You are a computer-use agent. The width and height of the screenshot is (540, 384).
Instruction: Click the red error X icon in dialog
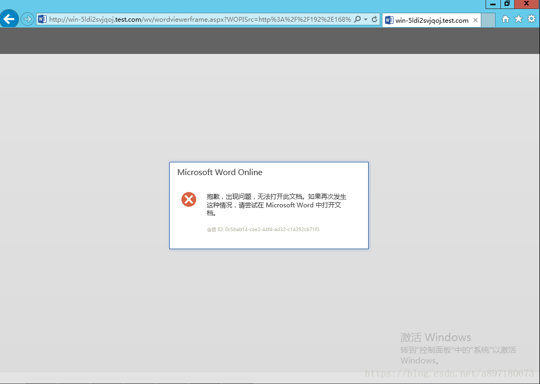pos(189,199)
